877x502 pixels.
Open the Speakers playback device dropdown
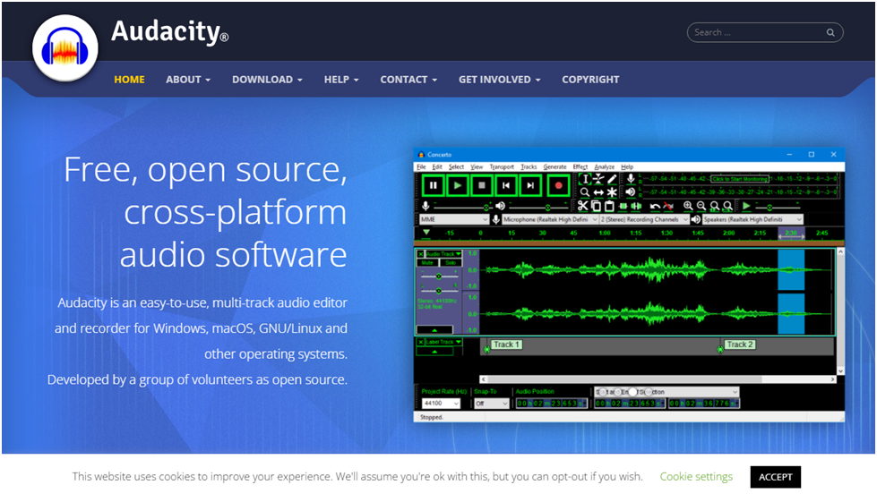click(x=752, y=219)
